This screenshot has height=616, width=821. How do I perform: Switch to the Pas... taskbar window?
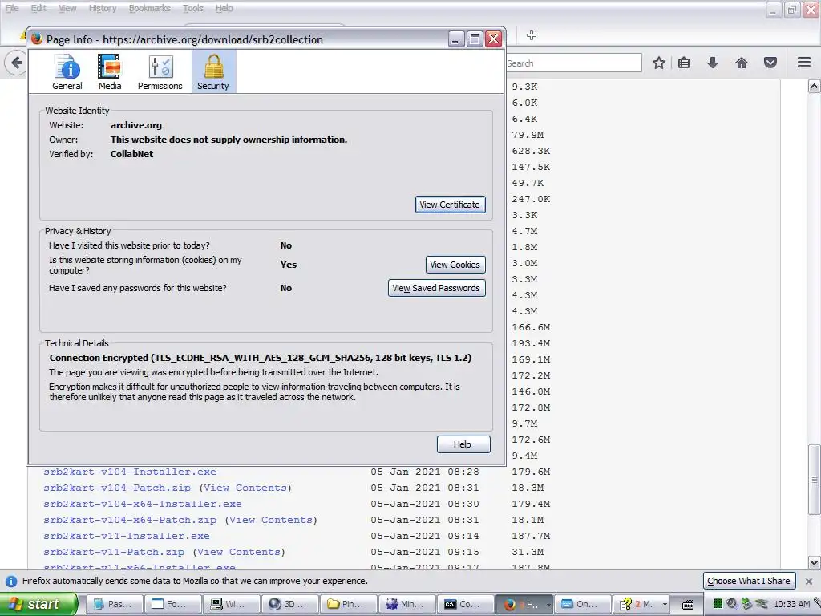(114, 604)
